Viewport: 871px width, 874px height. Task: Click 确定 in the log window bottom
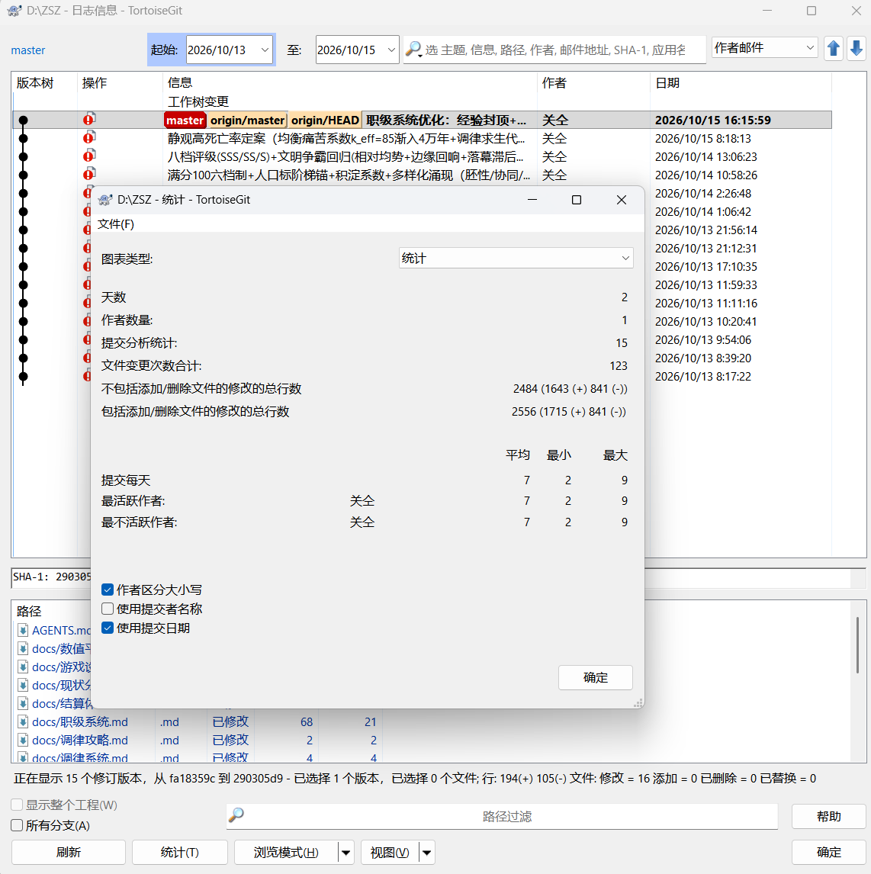(x=828, y=852)
